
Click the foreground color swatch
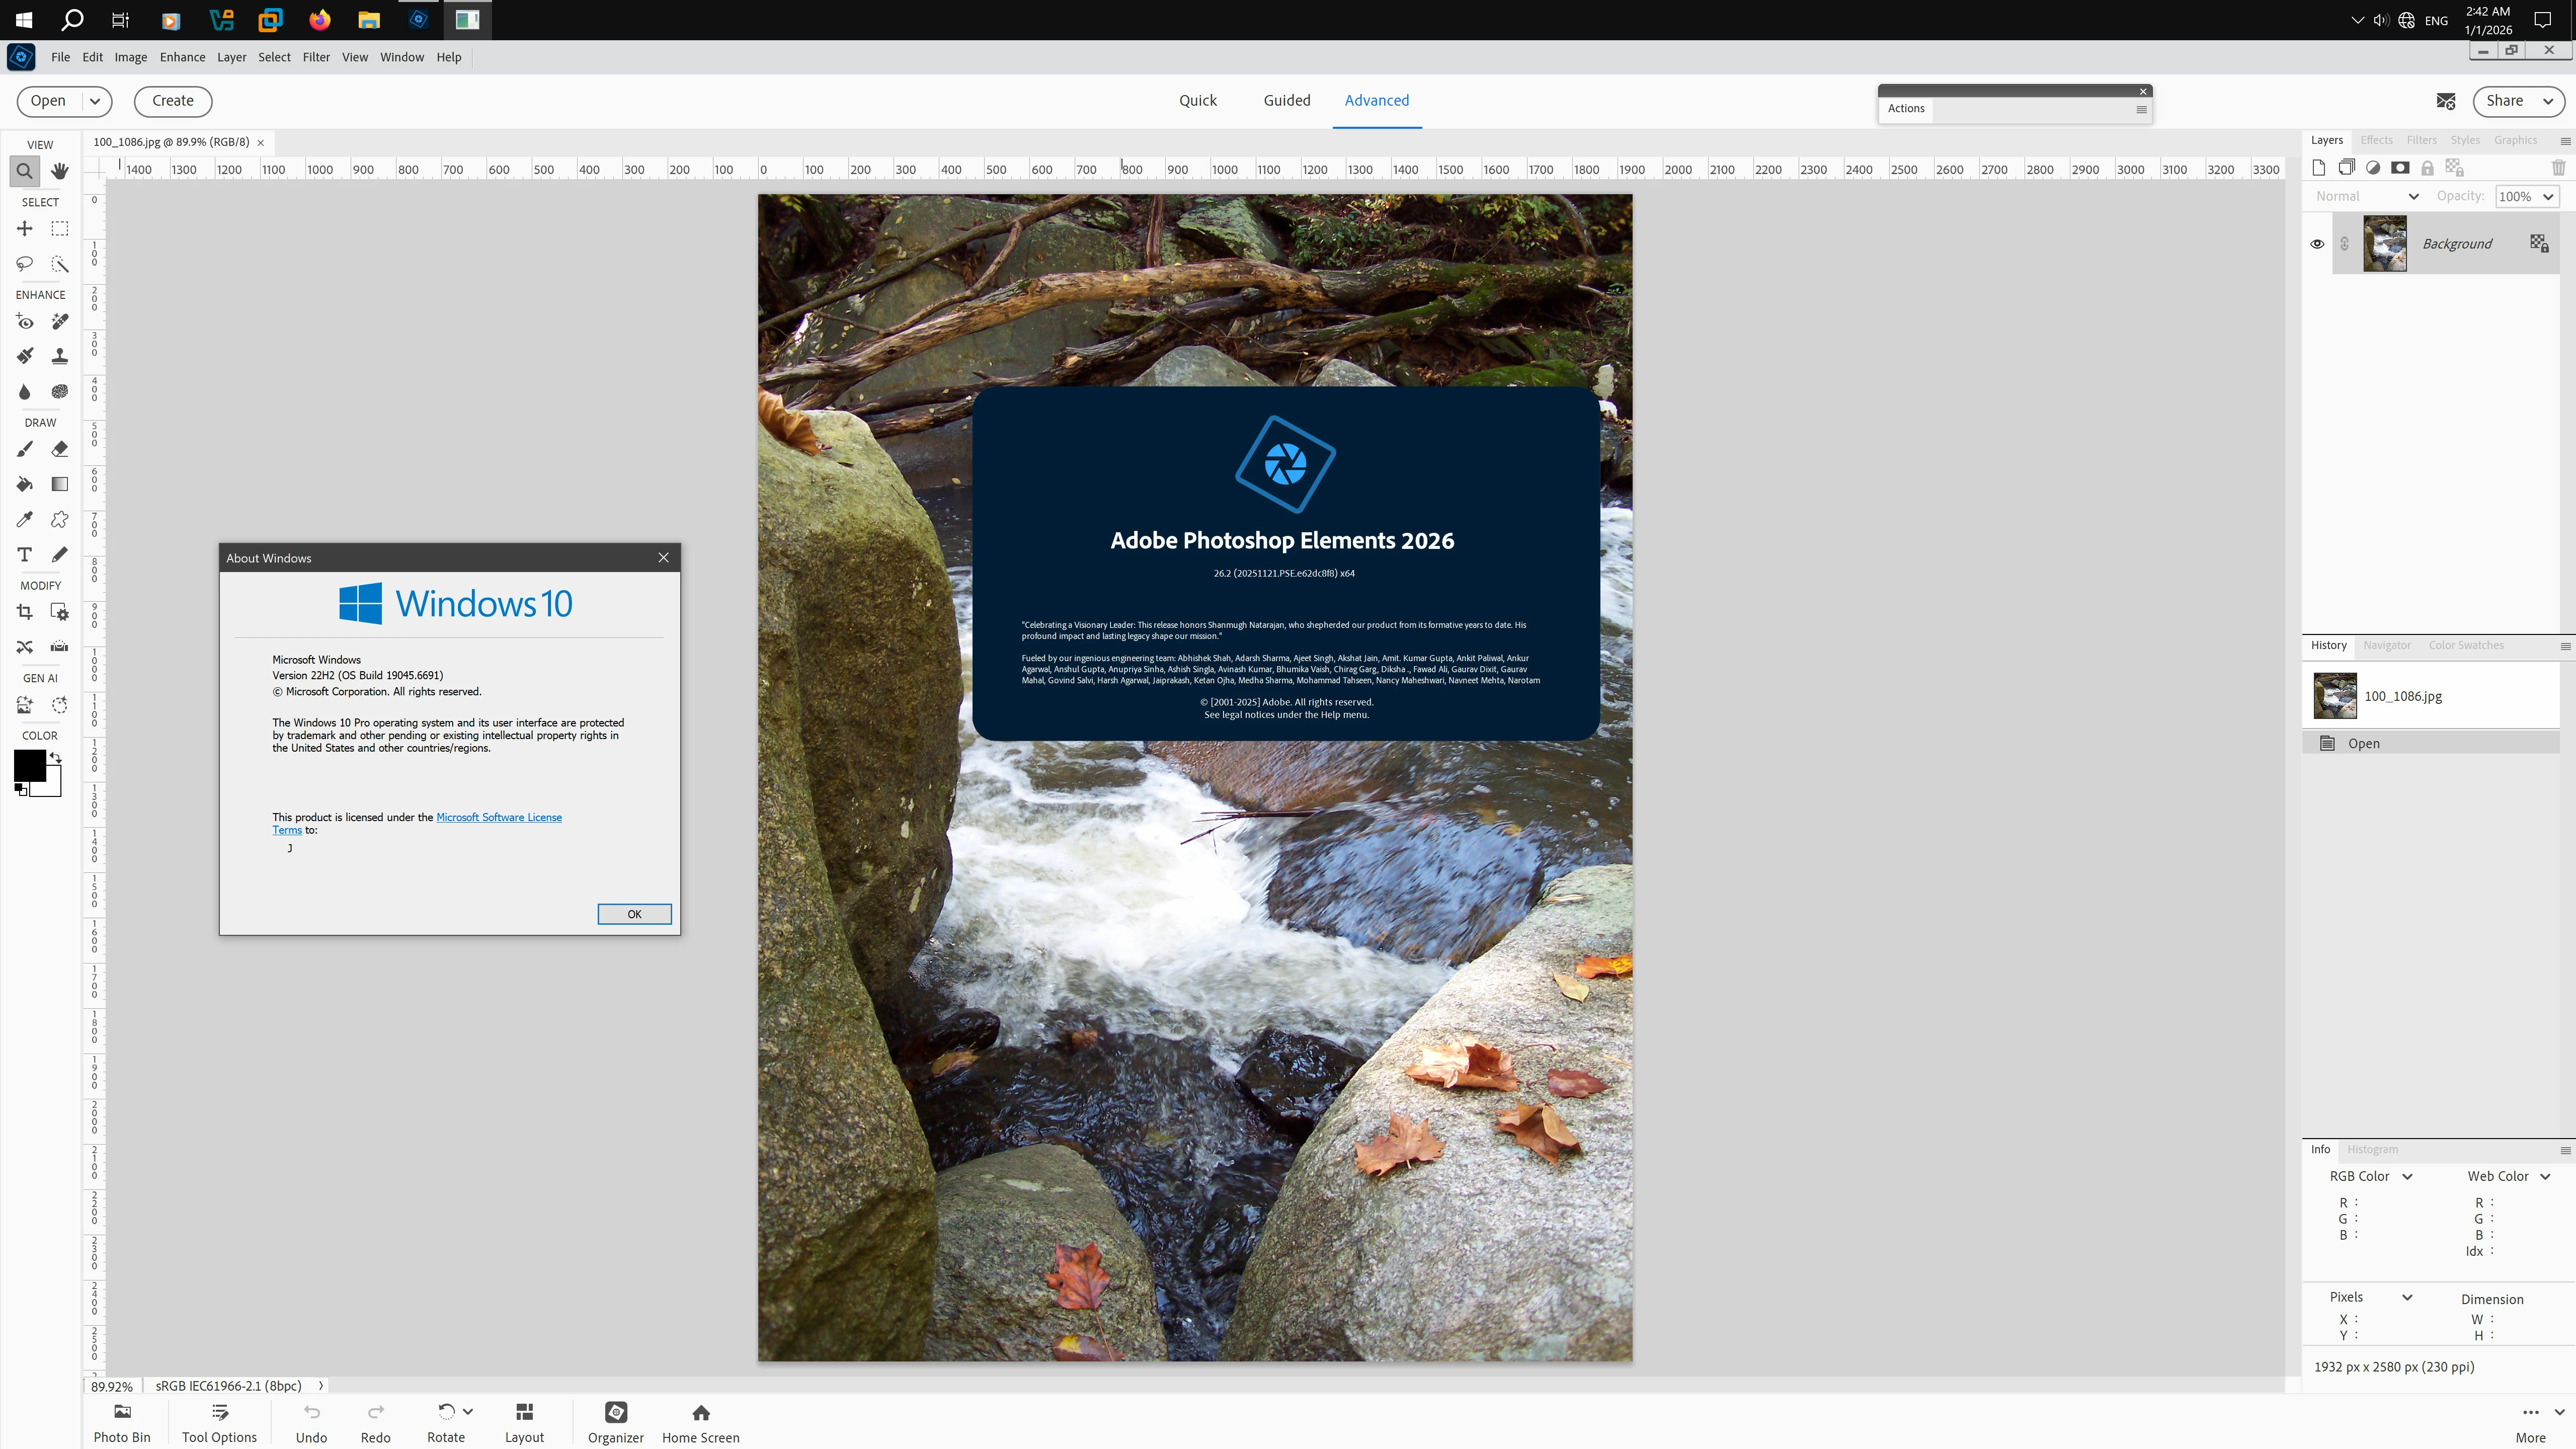tap(29, 765)
